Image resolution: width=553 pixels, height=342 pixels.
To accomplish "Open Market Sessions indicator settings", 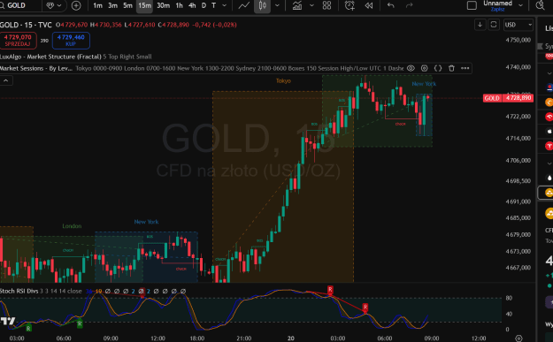I will 425,68.
